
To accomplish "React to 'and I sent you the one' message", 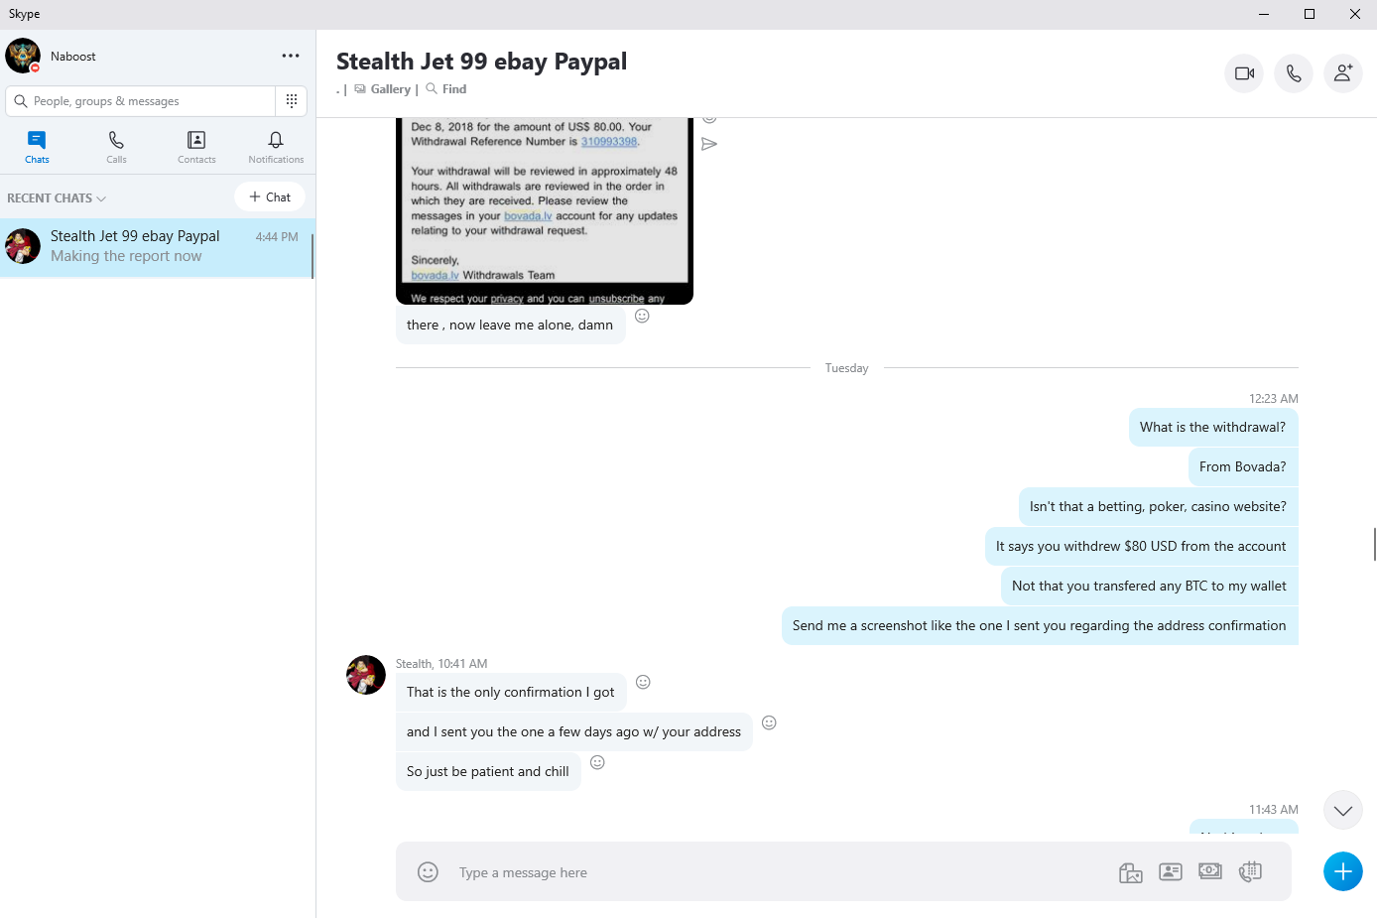I will coord(769,722).
